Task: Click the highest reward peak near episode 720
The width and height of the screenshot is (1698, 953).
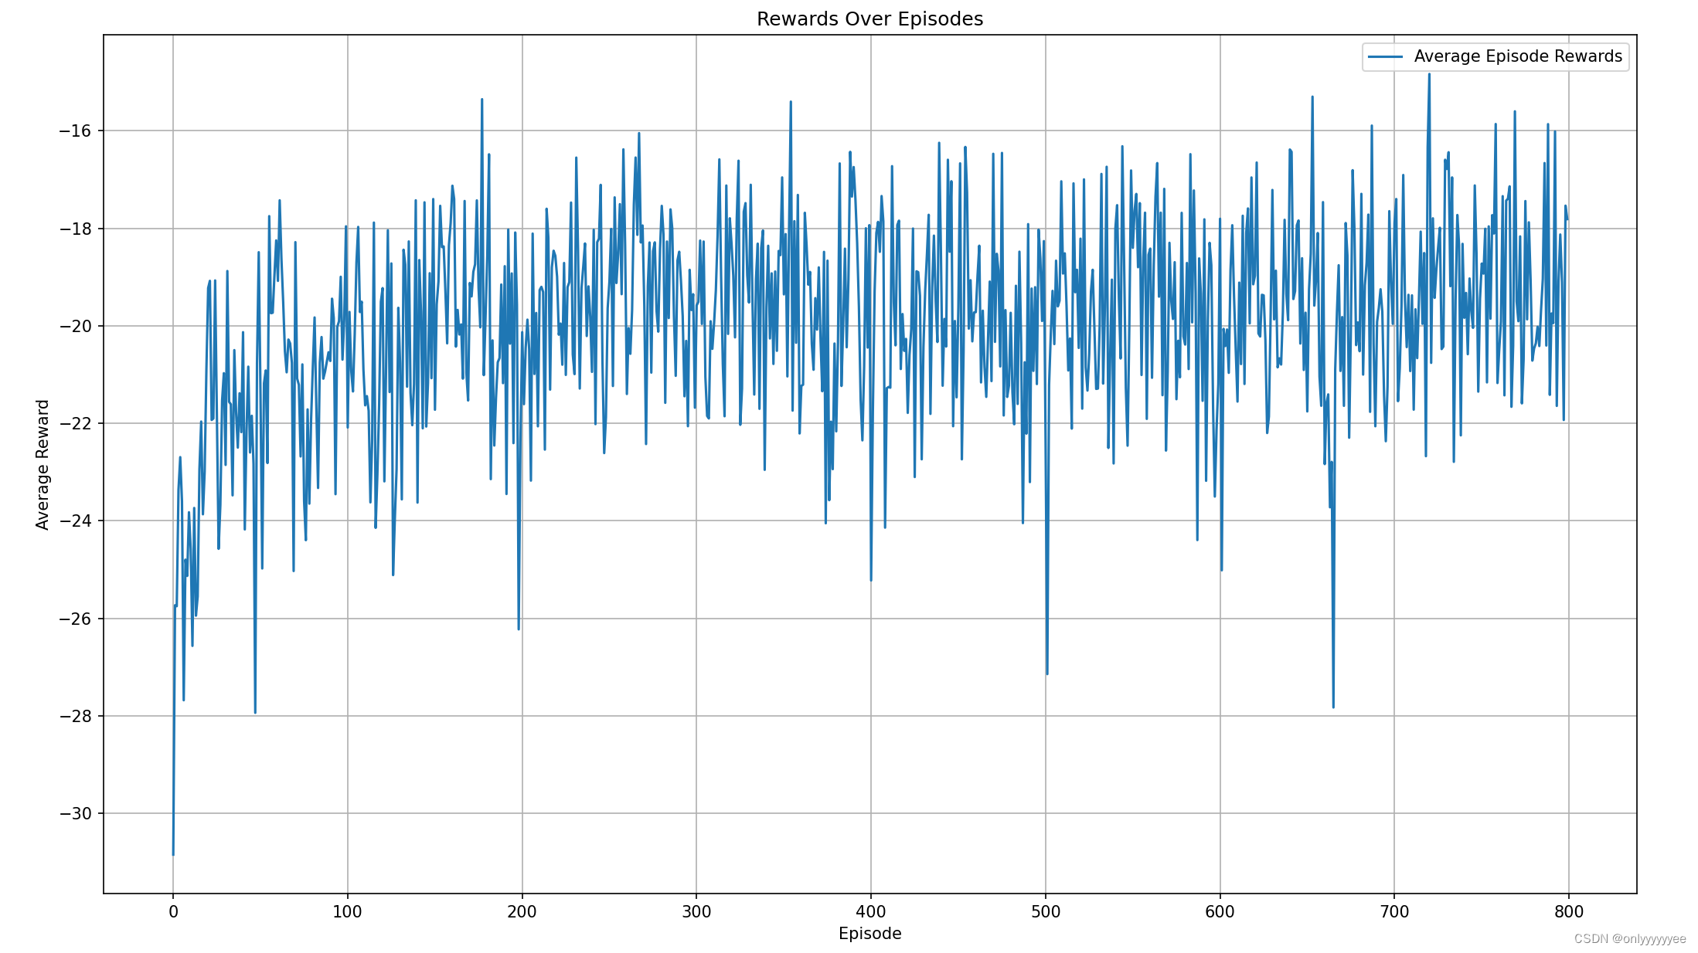Action: click(x=1429, y=74)
